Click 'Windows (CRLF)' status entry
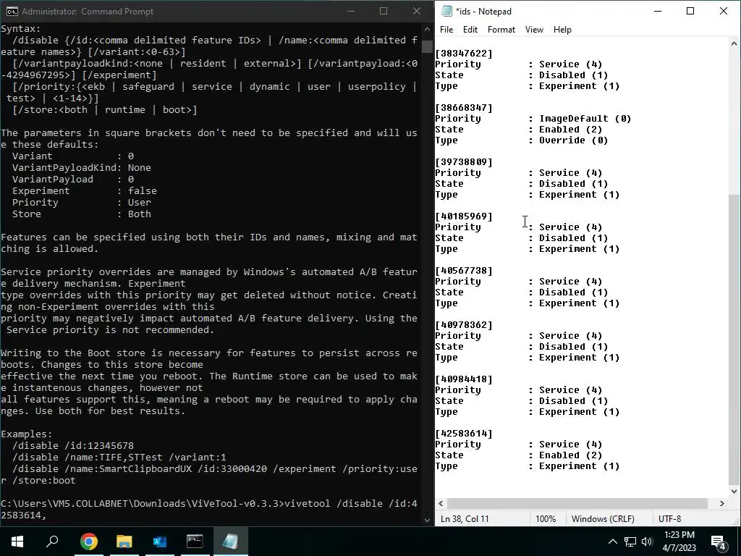The height and width of the screenshot is (556, 741). click(603, 518)
